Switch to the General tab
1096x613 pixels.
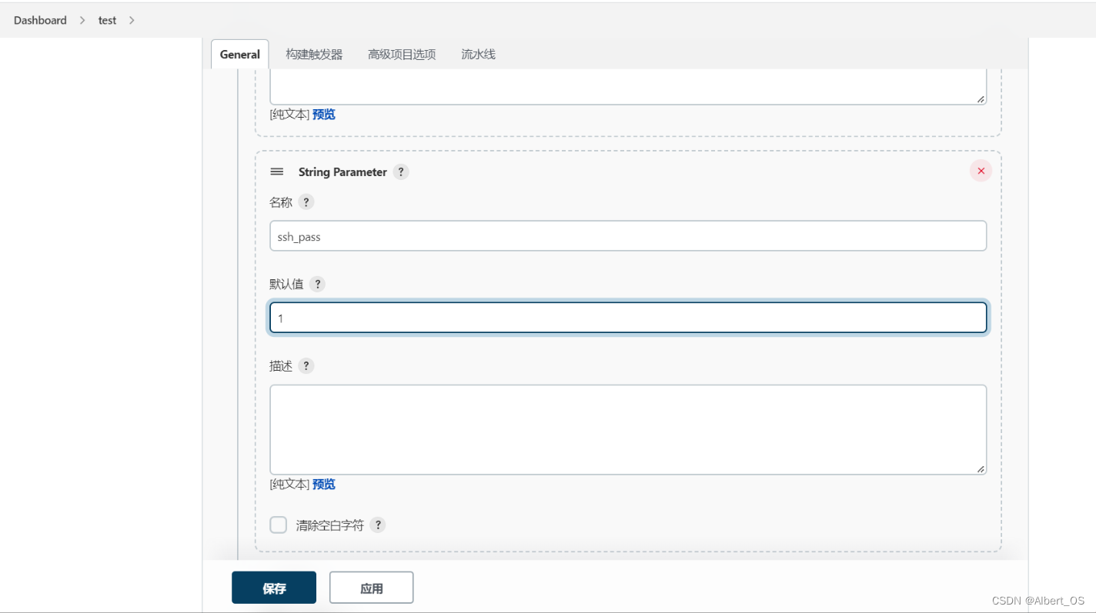click(x=240, y=55)
